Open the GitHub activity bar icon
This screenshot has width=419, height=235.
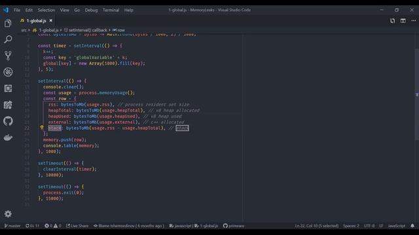[8, 121]
